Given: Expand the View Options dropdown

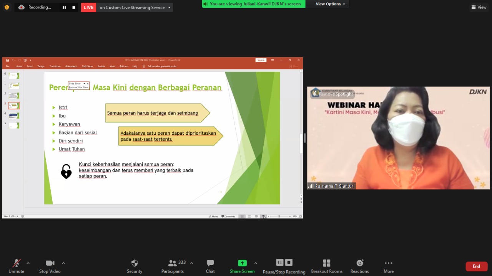Looking at the screenshot, I should 330,4.
